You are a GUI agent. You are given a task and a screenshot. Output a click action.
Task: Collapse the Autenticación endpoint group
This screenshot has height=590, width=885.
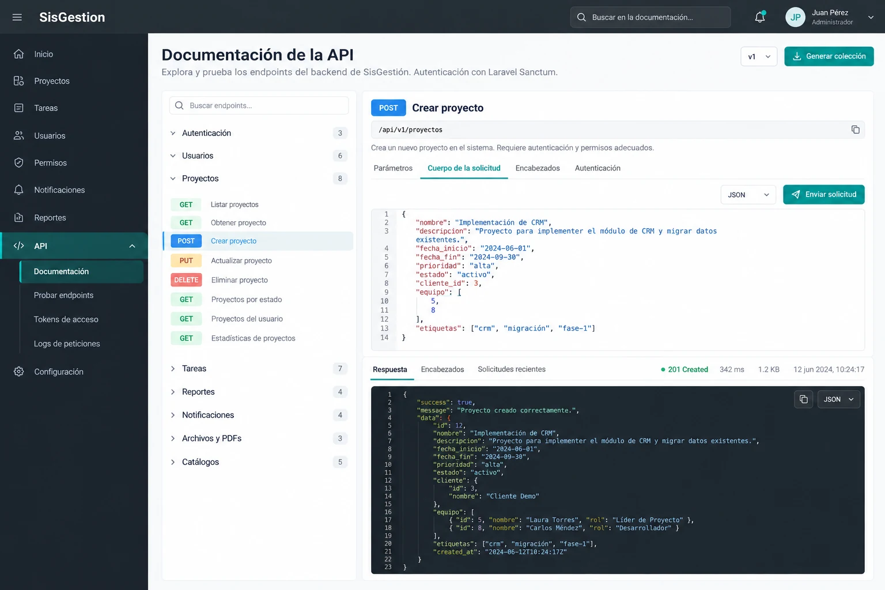(173, 133)
